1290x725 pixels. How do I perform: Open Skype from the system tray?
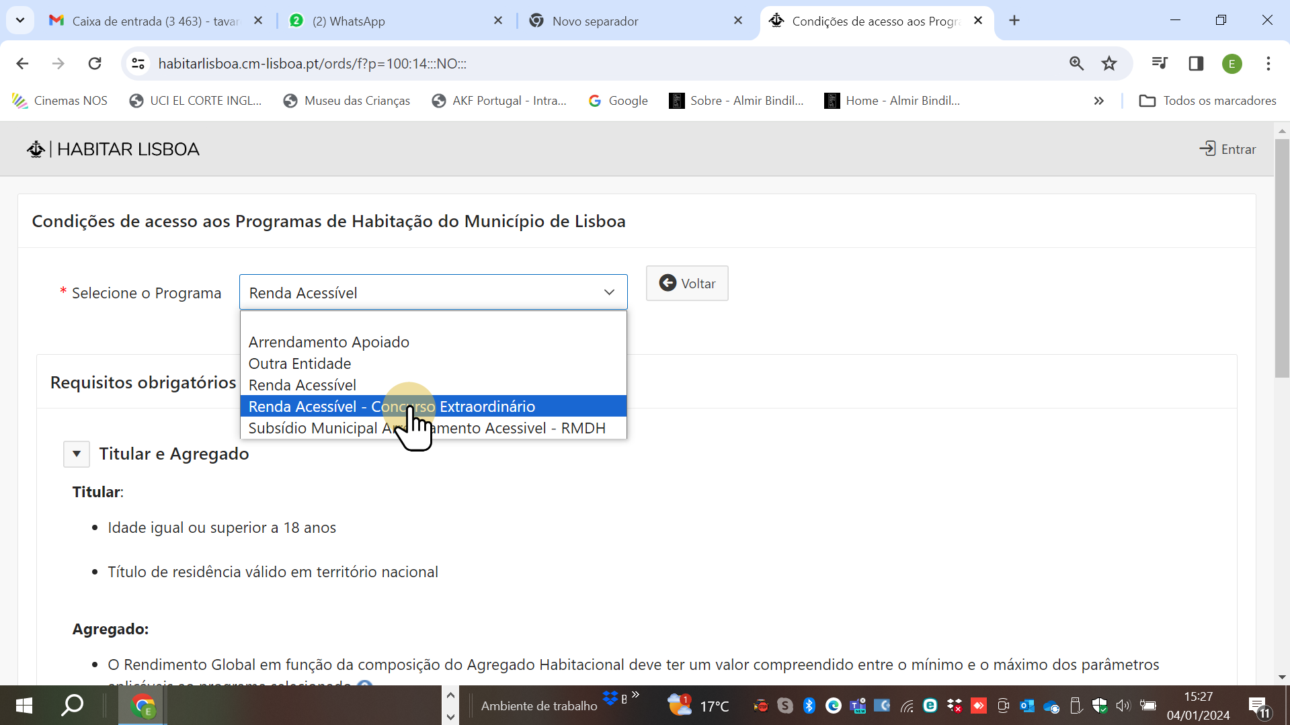coord(785,705)
